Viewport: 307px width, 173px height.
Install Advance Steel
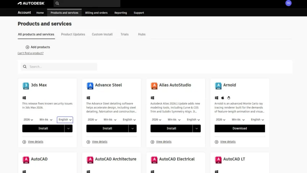[x=107, y=128]
